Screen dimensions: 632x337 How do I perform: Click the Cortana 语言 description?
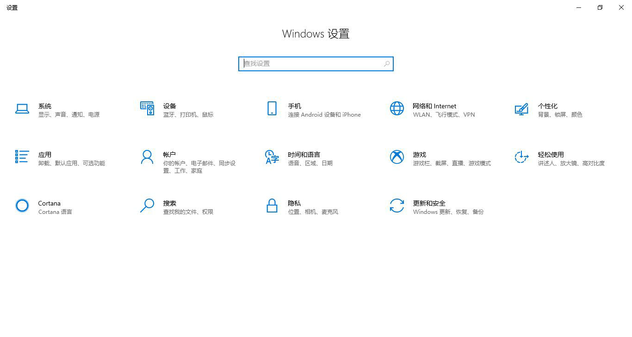pos(55,212)
